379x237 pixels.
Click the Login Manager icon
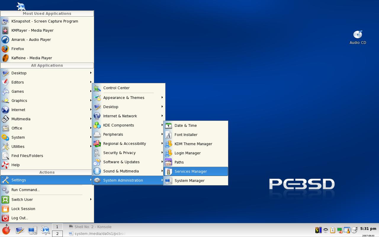pyautogui.click(x=168, y=153)
